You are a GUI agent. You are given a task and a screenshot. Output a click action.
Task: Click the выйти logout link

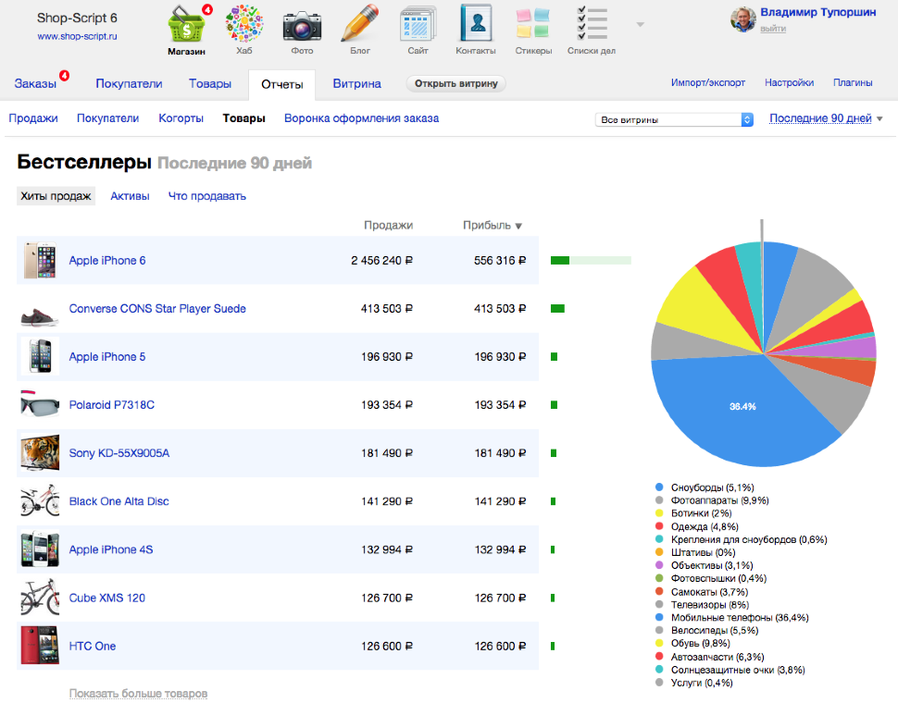point(773,29)
